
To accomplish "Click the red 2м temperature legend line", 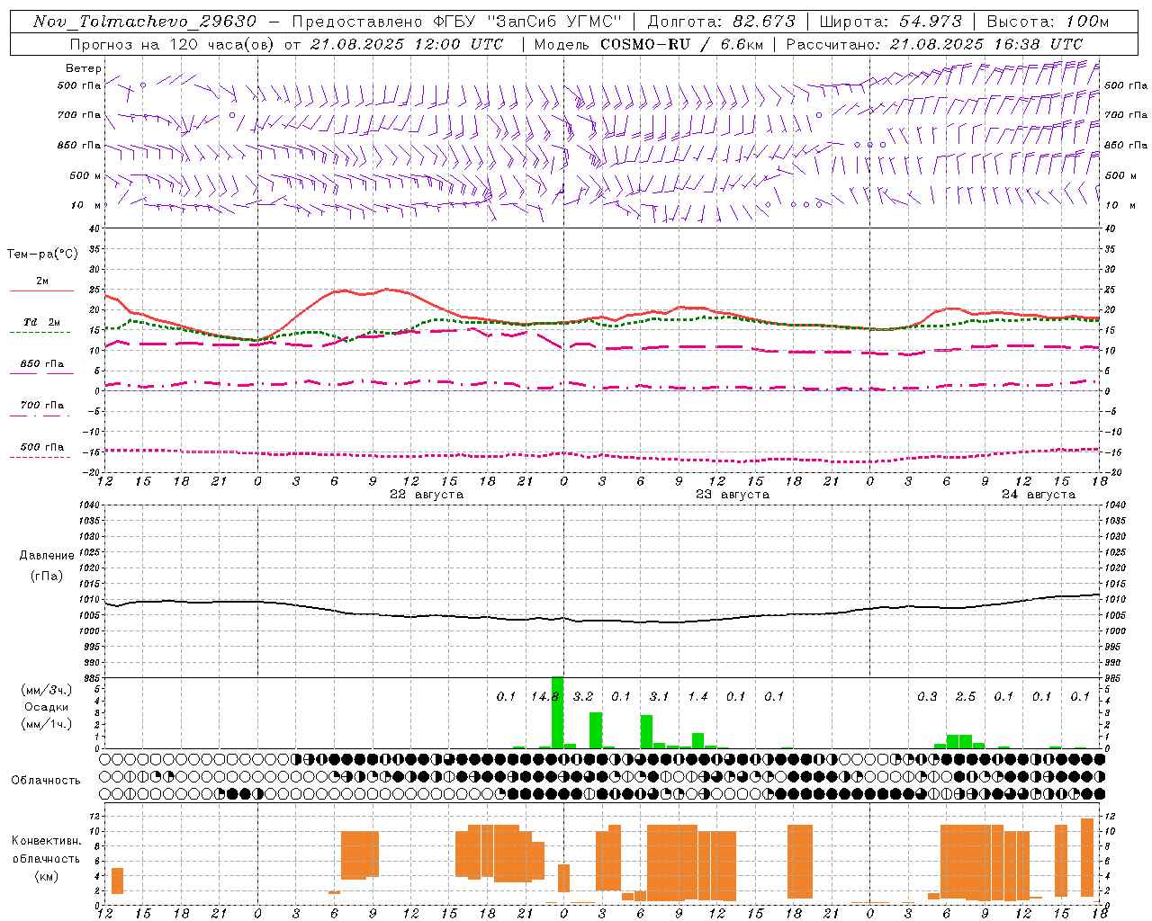I will click(41, 291).
